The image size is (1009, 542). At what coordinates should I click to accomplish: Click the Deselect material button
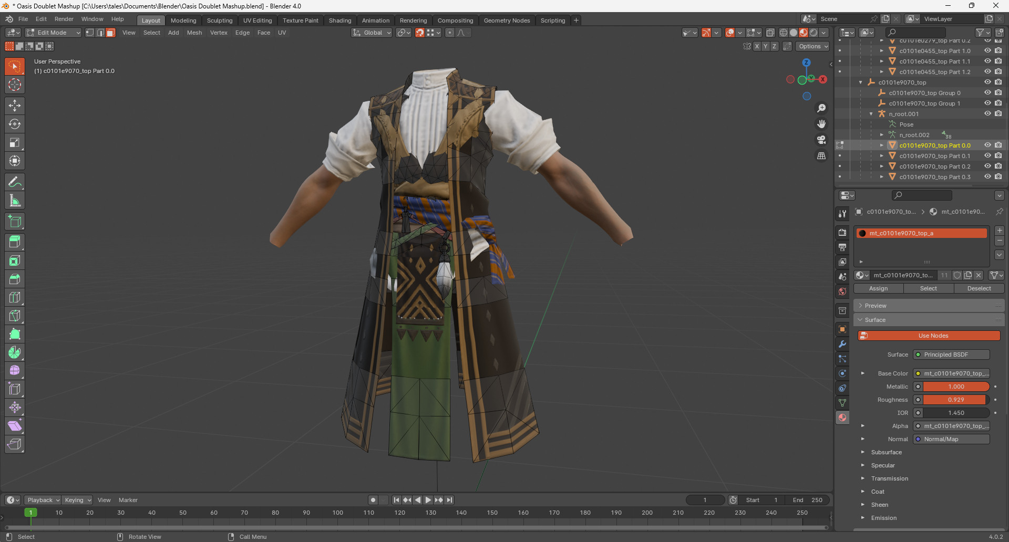coord(979,288)
